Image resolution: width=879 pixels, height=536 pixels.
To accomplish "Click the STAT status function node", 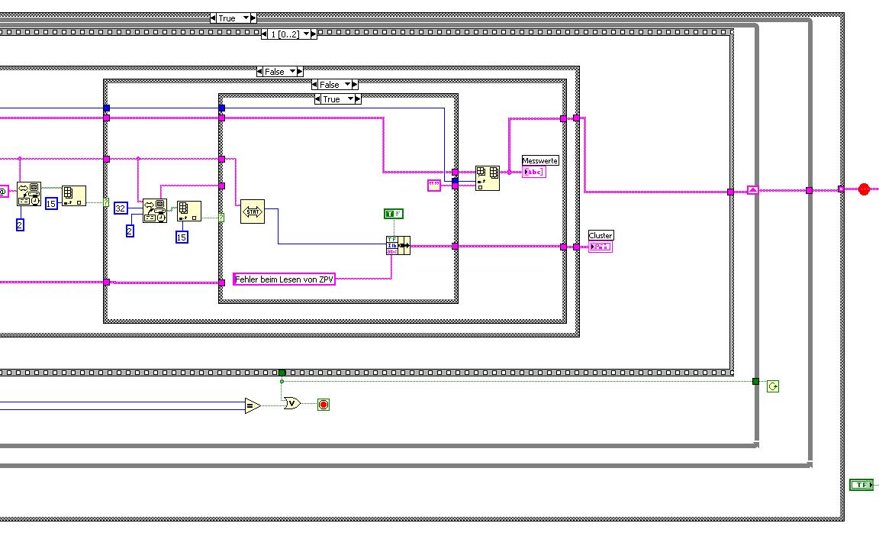I will point(253,212).
